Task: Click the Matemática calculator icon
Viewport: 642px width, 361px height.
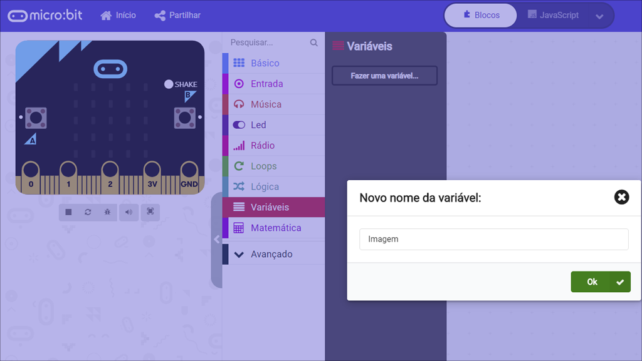Action: (239, 228)
